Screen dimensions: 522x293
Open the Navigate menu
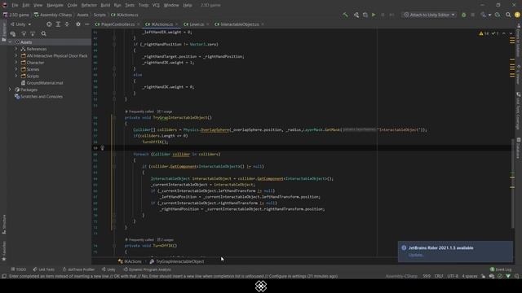(x=55, y=6)
